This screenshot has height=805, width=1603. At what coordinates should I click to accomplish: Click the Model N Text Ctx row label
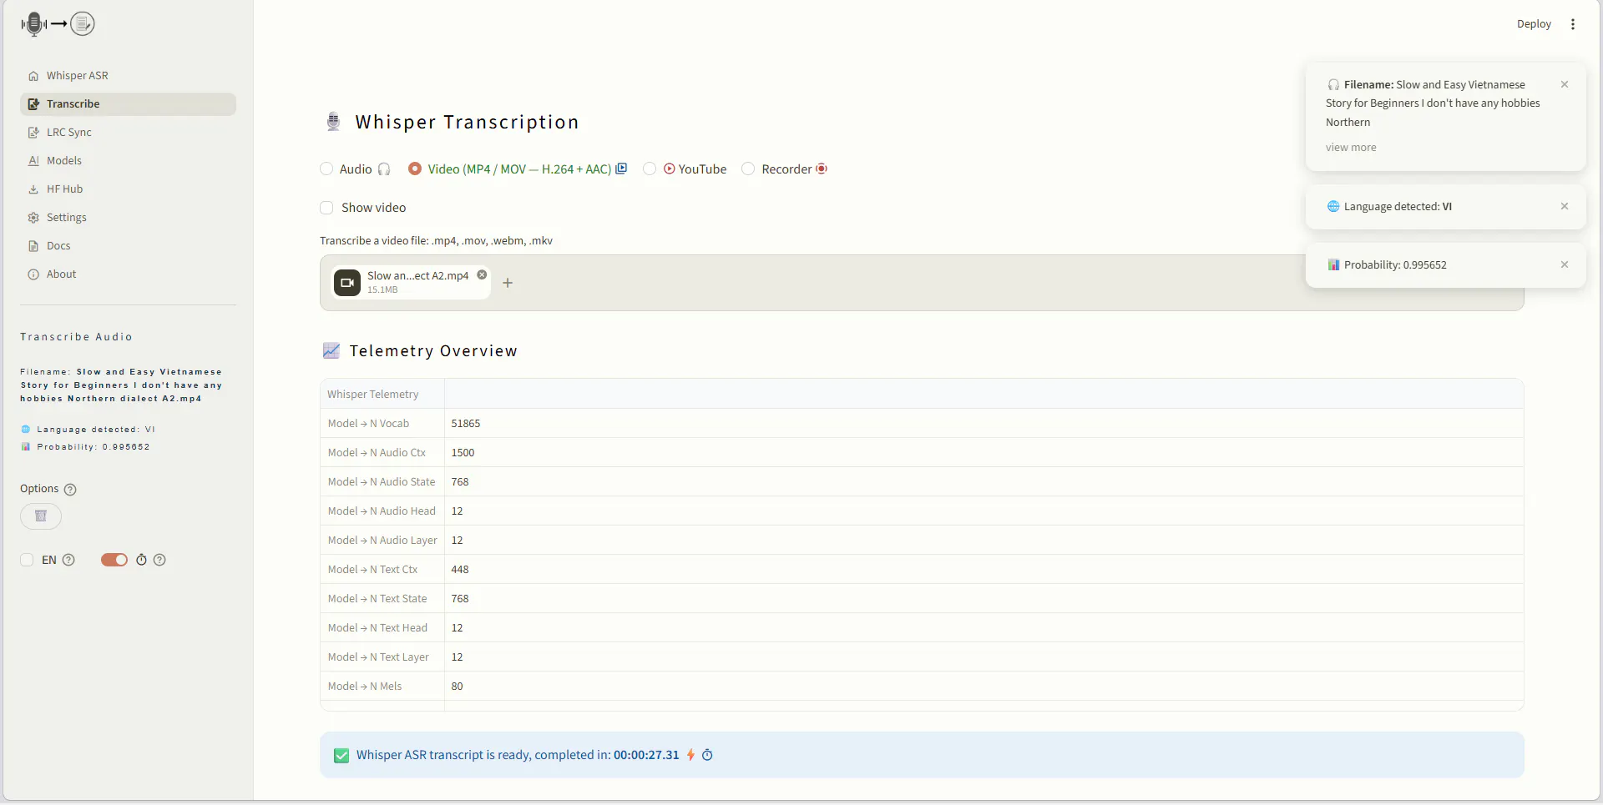click(372, 570)
